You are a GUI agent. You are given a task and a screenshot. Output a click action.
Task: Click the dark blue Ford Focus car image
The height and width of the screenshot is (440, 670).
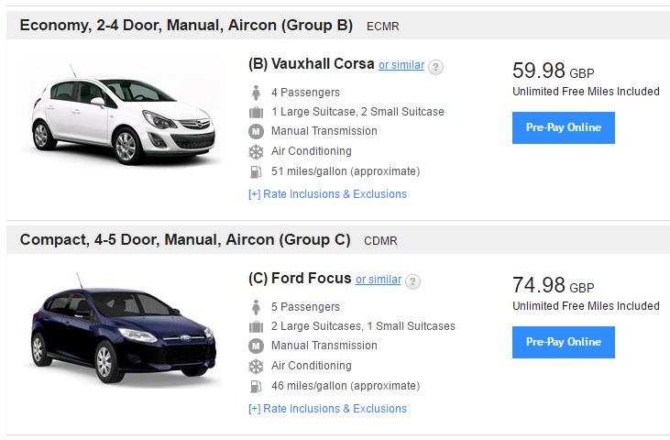click(123, 329)
